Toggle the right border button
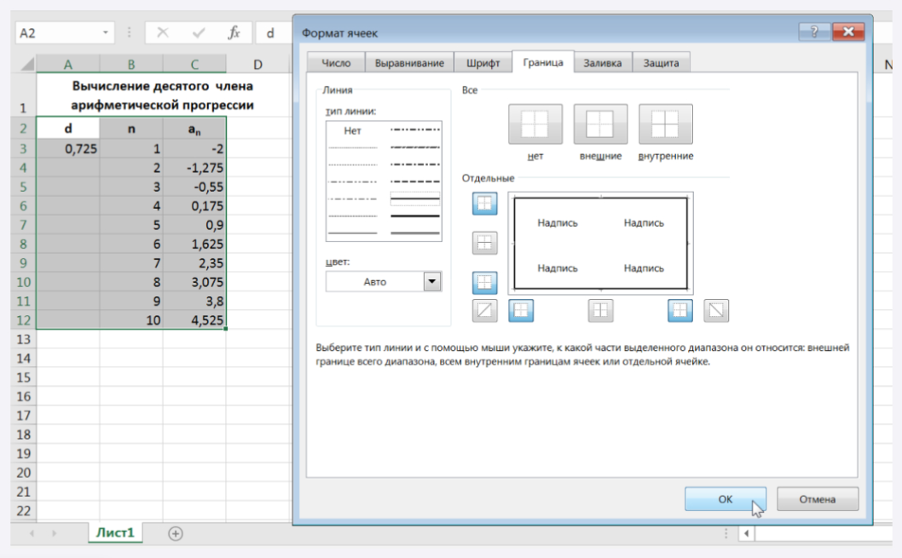This screenshot has height=558, width=902. tap(679, 311)
